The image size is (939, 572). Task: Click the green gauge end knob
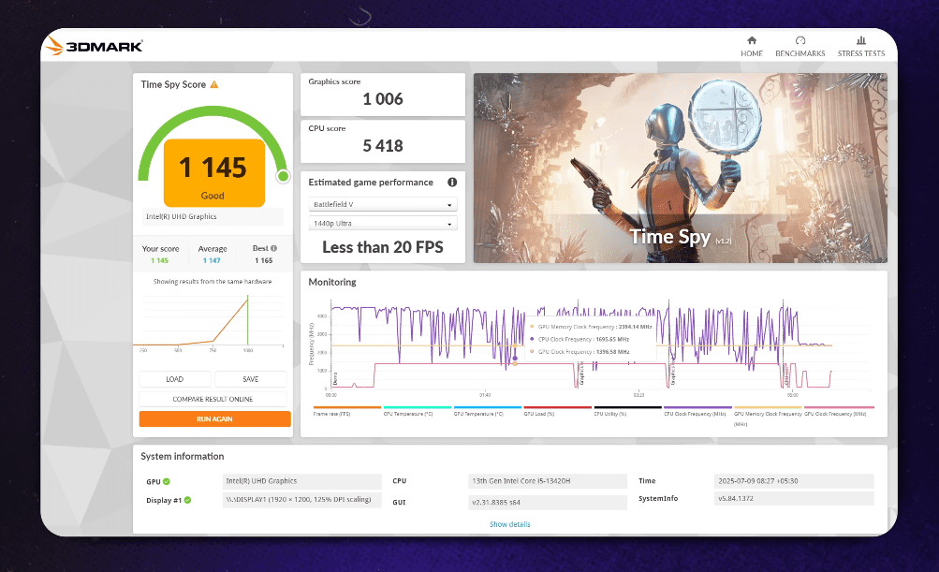point(284,176)
